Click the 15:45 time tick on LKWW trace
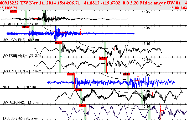This screenshot has width=187, height=120. [146, 28]
